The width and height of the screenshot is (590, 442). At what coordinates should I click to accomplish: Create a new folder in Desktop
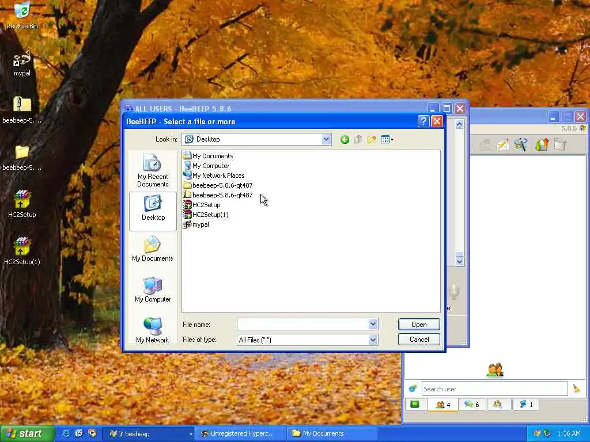372,140
